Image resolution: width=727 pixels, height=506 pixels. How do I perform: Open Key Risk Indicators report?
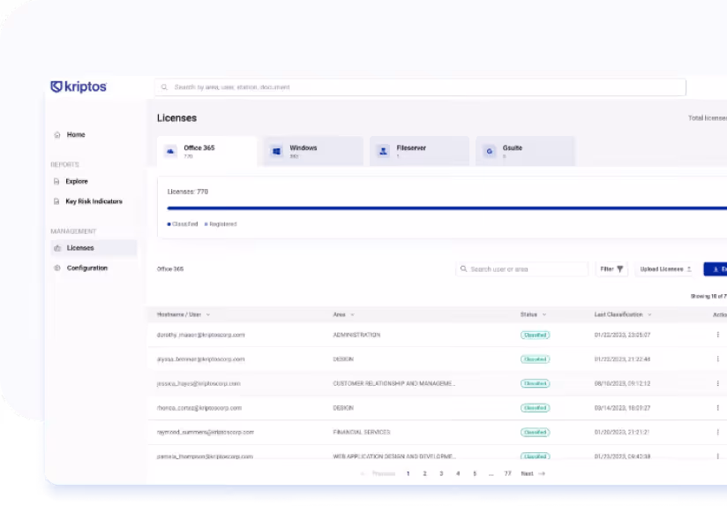pyautogui.click(x=94, y=201)
